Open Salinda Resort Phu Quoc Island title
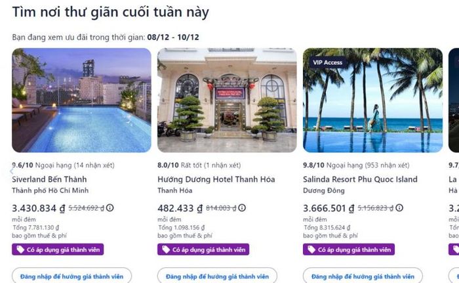Image resolution: width=459 pixels, height=283 pixels. click(x=360, y=179)
